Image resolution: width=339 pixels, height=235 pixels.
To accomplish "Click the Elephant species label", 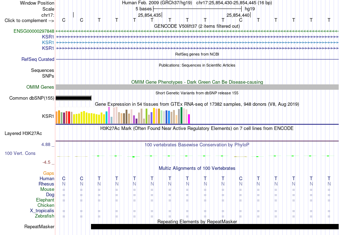I will tap(45, 200).
